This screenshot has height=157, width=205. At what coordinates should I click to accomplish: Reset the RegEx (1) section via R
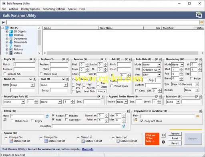click(34, 59)
